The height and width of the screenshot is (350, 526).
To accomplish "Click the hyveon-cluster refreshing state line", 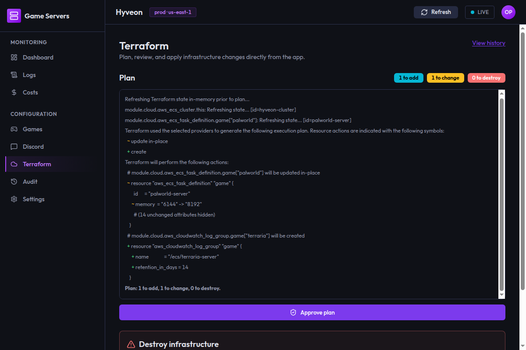I will (211, 110).
